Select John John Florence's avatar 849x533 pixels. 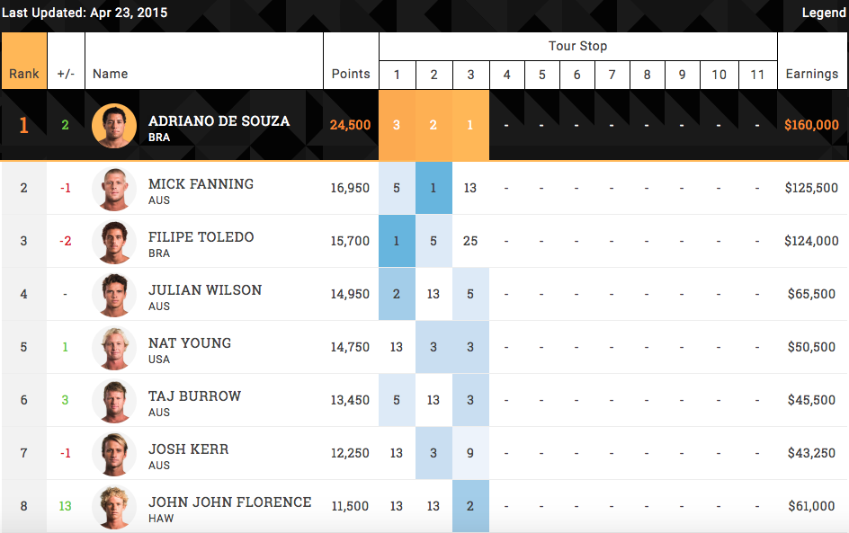coord(114,507)
